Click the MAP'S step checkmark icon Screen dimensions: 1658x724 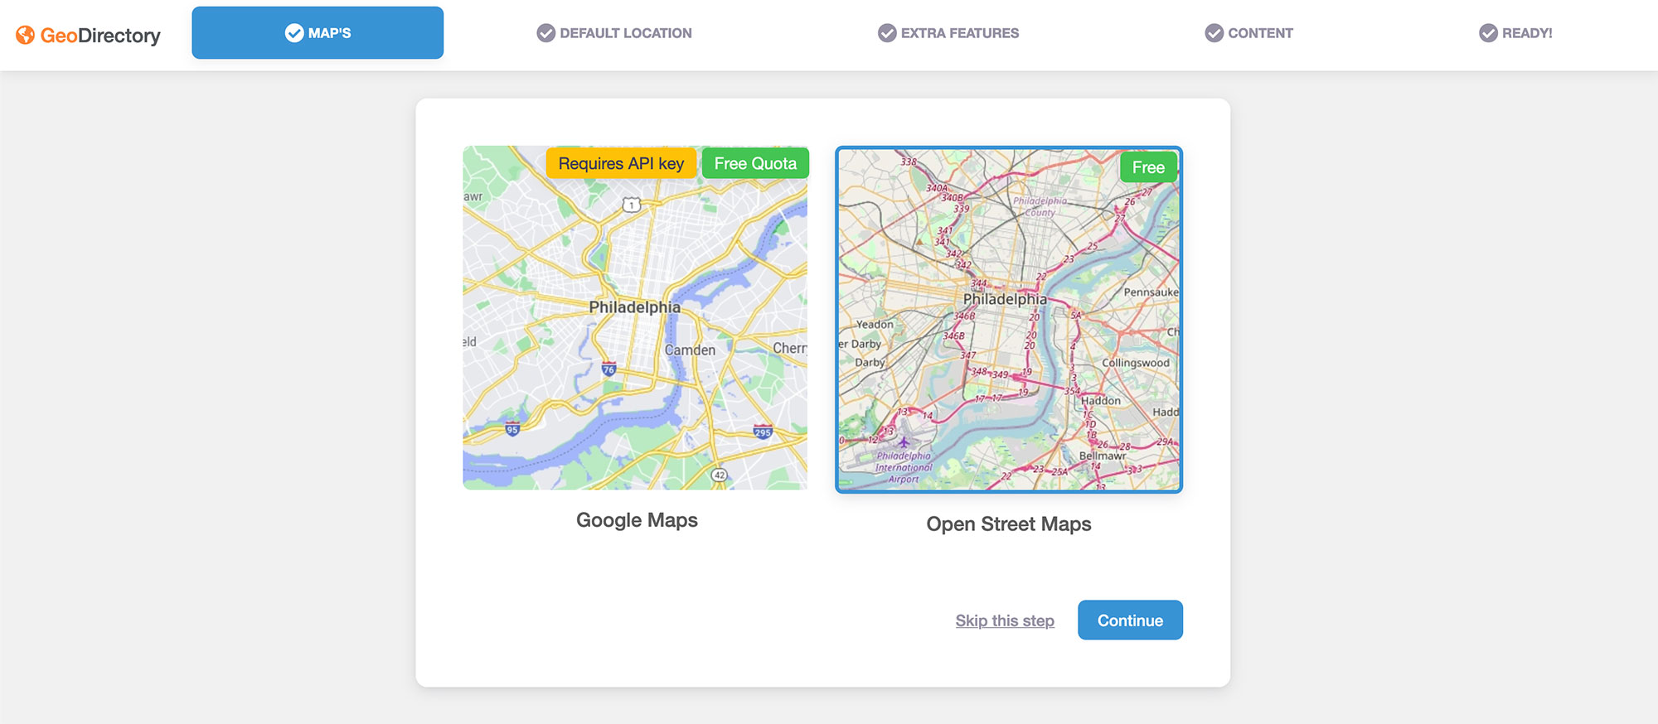[294, 33]
